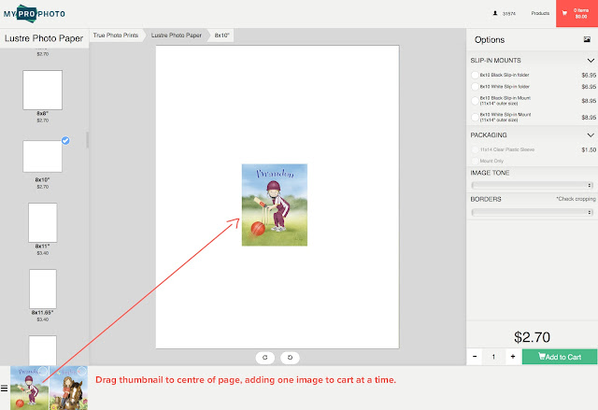Increase quantity with plus button
Image resolution: width=598 pixels, height=410 pixels.
[x=513, y=357]
